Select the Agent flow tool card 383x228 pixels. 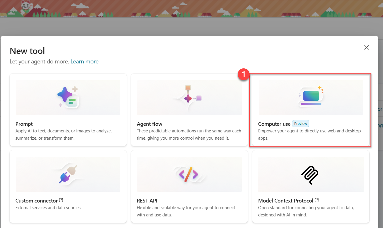[189, 110]
